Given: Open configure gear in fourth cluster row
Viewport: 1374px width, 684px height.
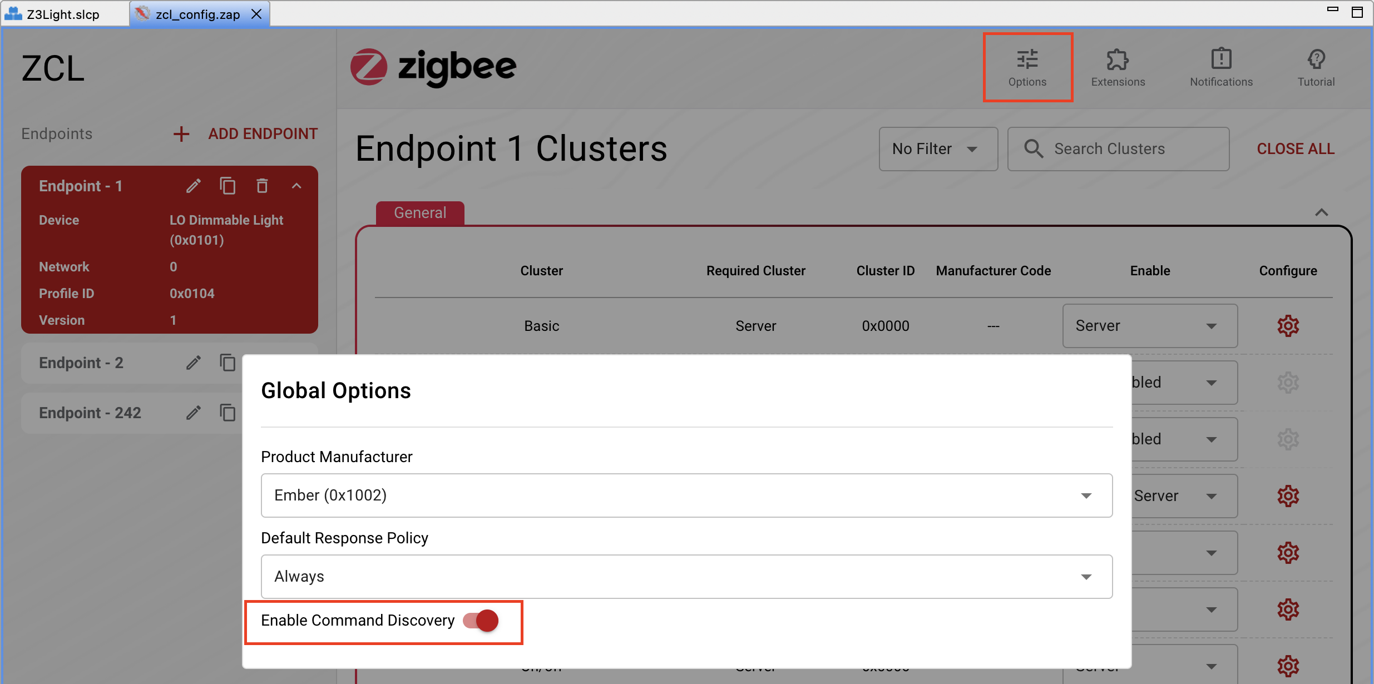Looking at the screenshot, I should [1288, 496].
